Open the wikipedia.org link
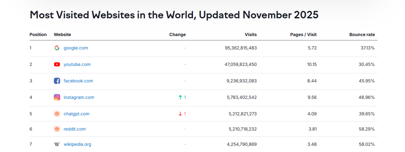405x152 pixels. point(78,144)
